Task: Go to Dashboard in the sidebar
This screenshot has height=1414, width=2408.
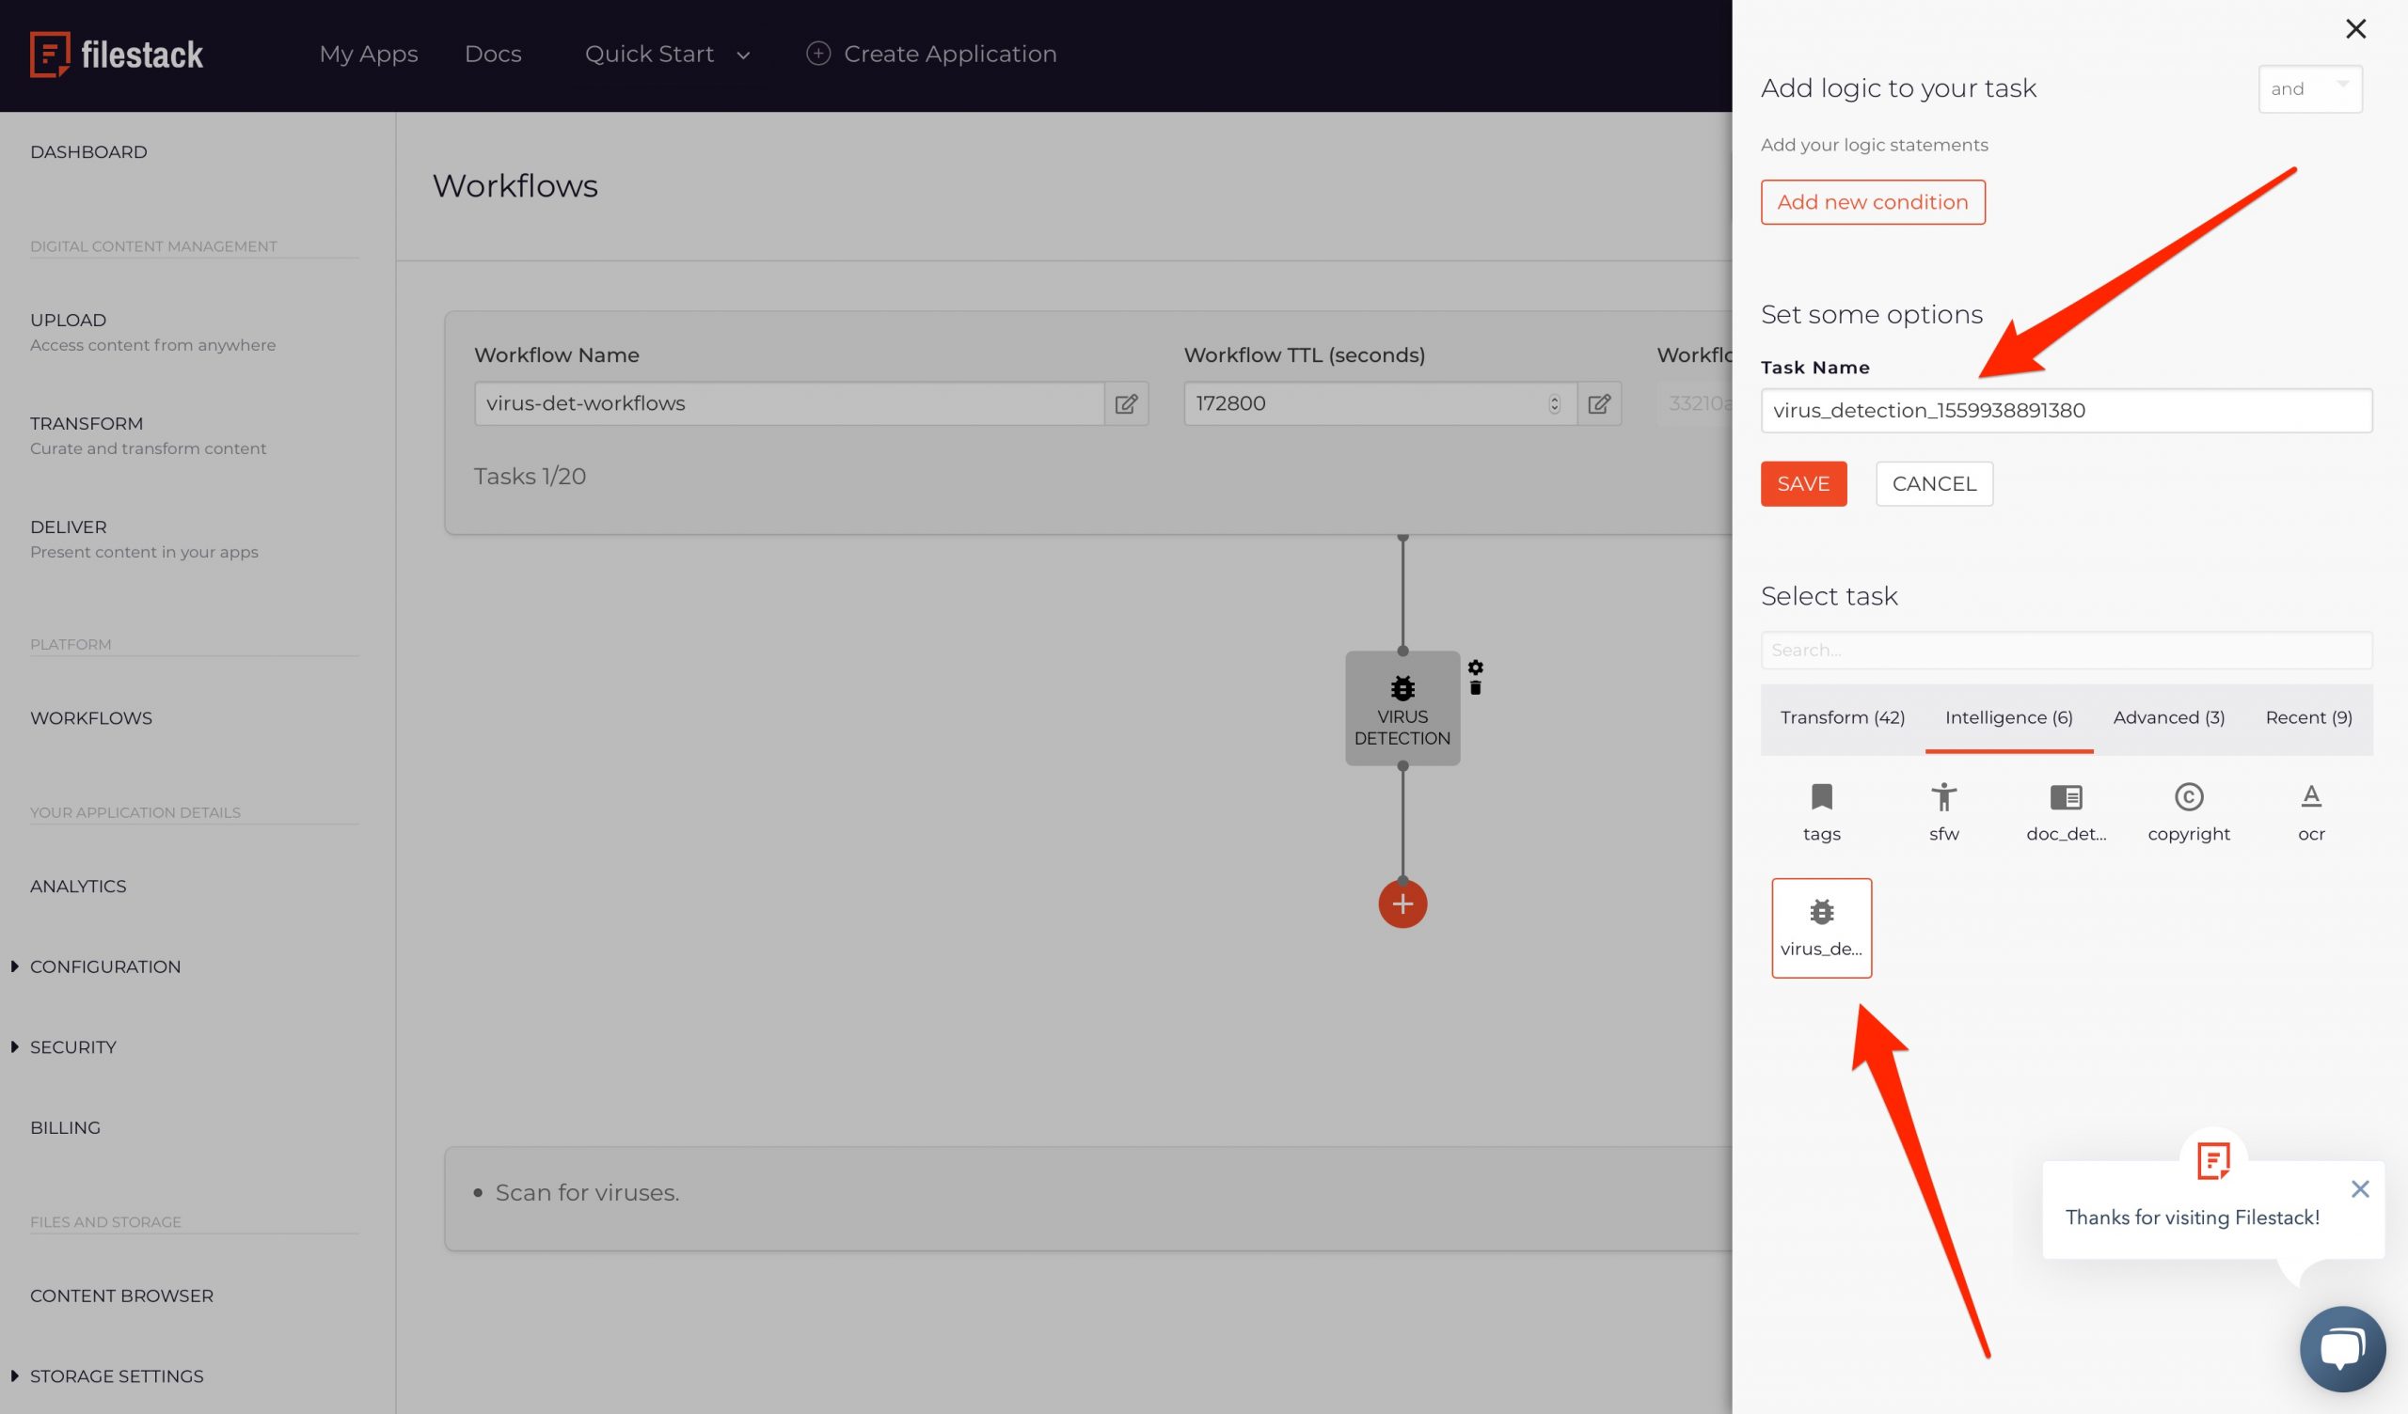Action: (88, 152)
